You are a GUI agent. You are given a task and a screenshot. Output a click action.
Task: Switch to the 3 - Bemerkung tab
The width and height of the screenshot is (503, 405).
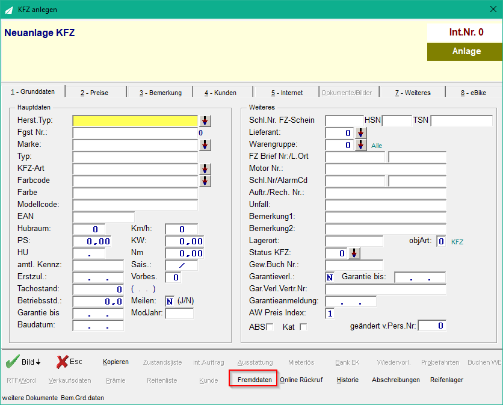[161, 93]
